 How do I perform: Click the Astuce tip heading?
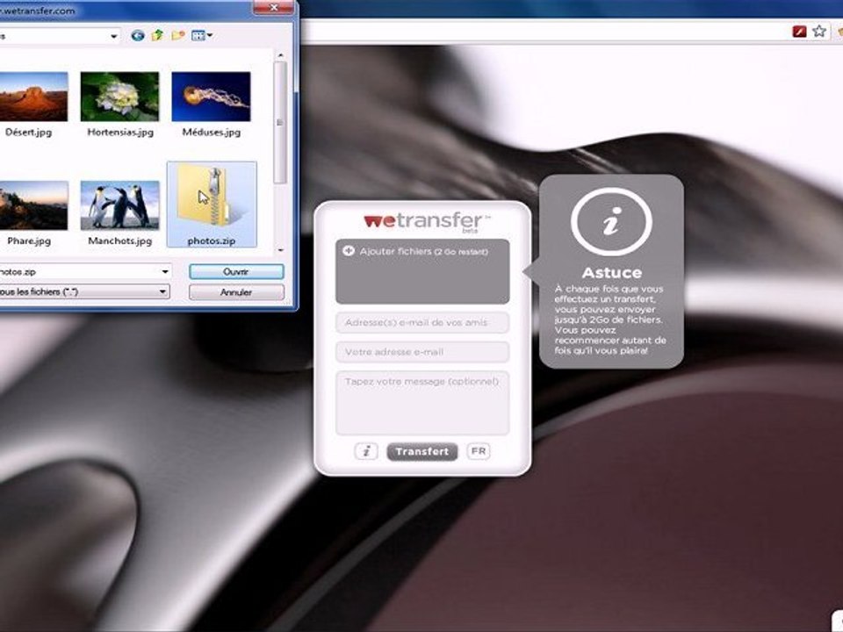pyautogui.click(x=611, y=272)
